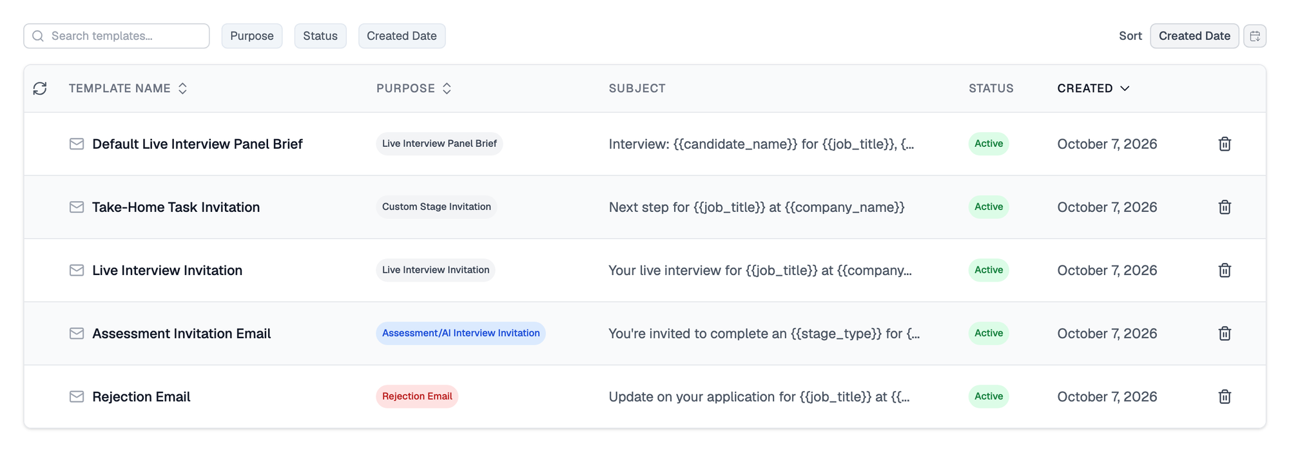Click October 7, 2026 in Rejection Email row
Screen dimensions: 1289x451
point(1107,396)
